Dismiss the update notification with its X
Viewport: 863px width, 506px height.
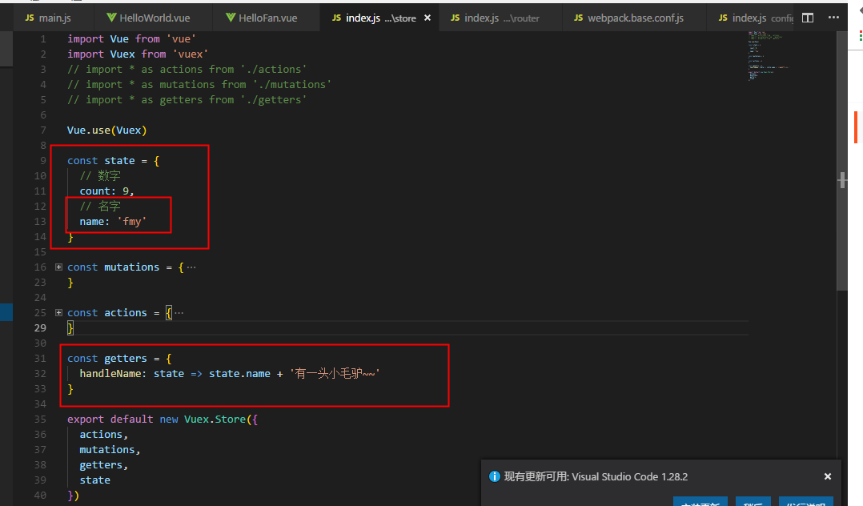click(827, 476)
